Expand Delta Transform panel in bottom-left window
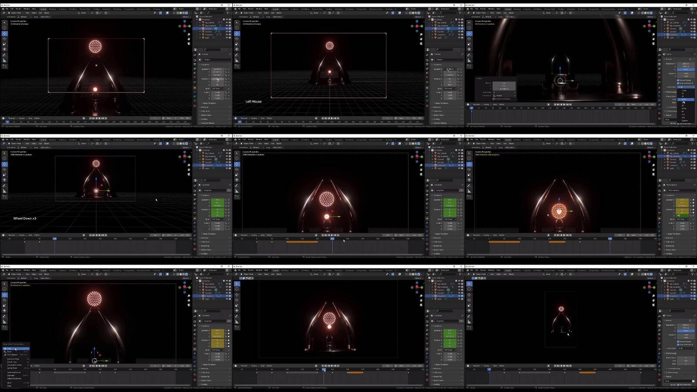 pyautogui.click(x=209, y=365)
